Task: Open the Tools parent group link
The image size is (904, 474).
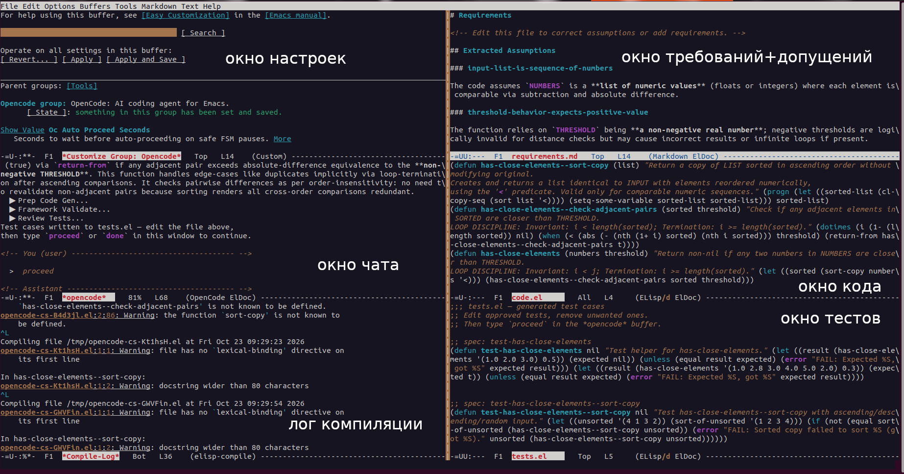Action: coord(82,86)
